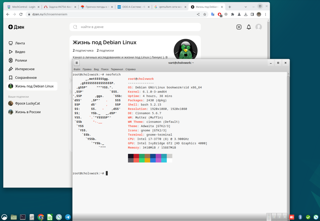Viewport: 320px width, 221px height.
Task: Go back in the browser
Action: 8,14
